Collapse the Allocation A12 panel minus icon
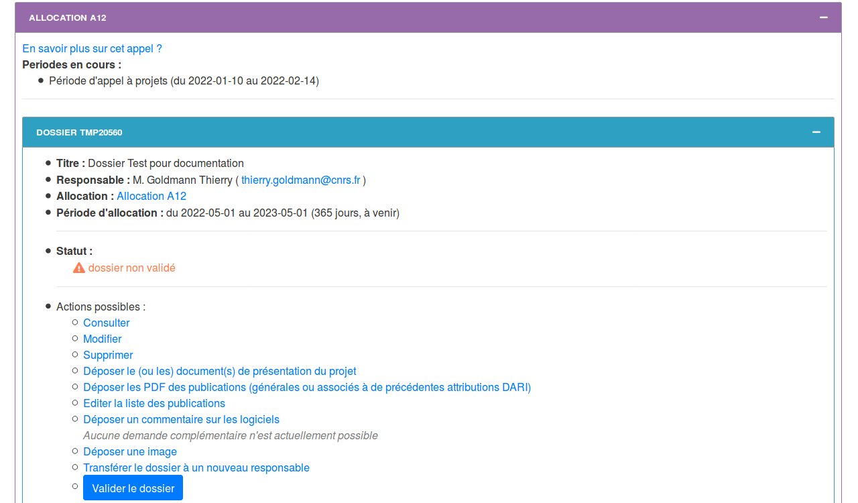Screen dimensions: 858x503 (x=823, y=18)
